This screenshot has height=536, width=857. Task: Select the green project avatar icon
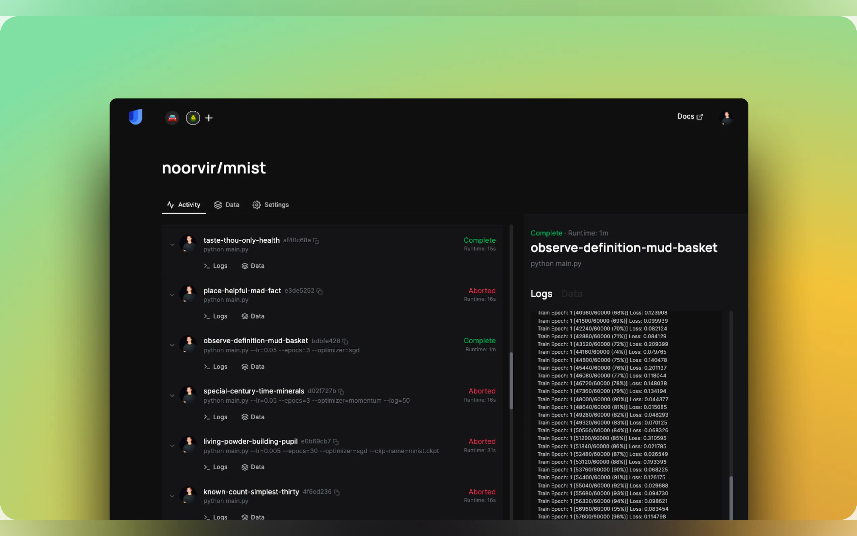[193, 118]
